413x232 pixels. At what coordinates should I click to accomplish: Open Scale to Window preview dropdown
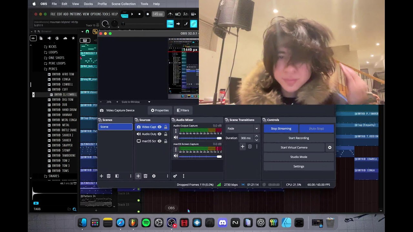(x=136, y=102)
